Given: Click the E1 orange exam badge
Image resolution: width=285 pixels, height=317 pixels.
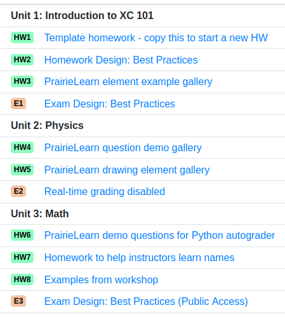Looking at the screenshot, I should 18,104.
